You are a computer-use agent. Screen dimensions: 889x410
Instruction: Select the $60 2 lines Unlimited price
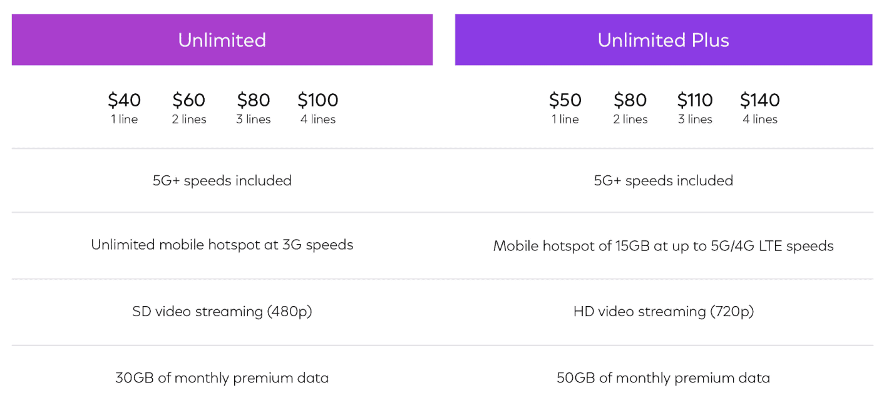[189, 101]
